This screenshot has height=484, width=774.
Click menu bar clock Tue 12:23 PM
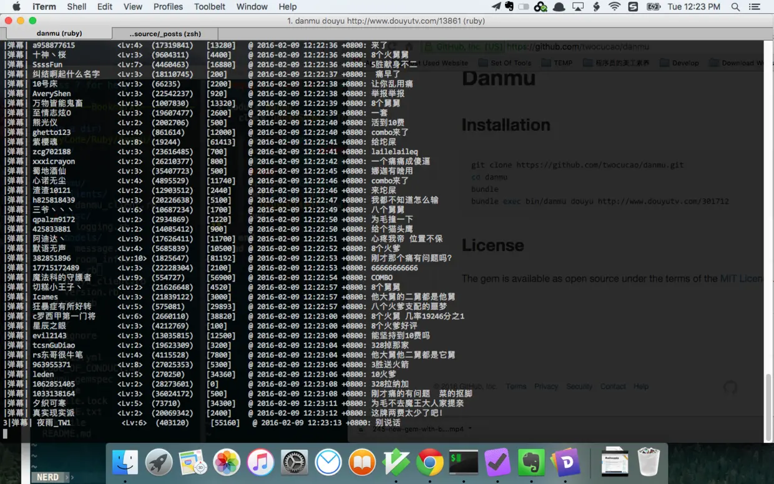693,7
